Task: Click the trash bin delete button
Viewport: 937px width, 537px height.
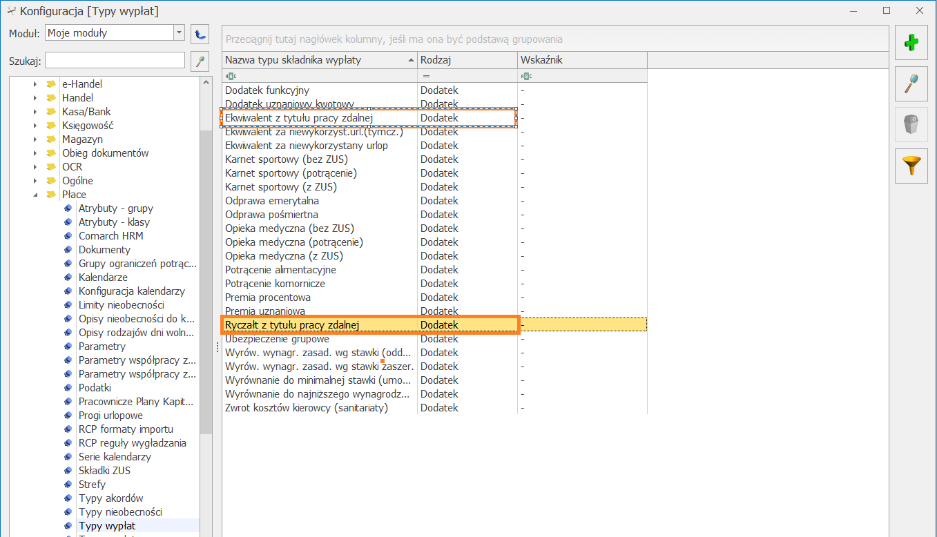Action: (x=911, y=125)
